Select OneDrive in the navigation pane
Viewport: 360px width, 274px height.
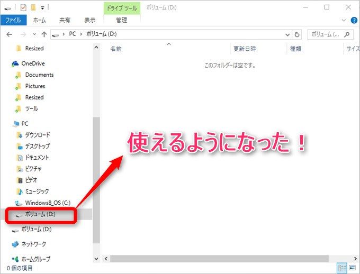[x=33, y=63]
